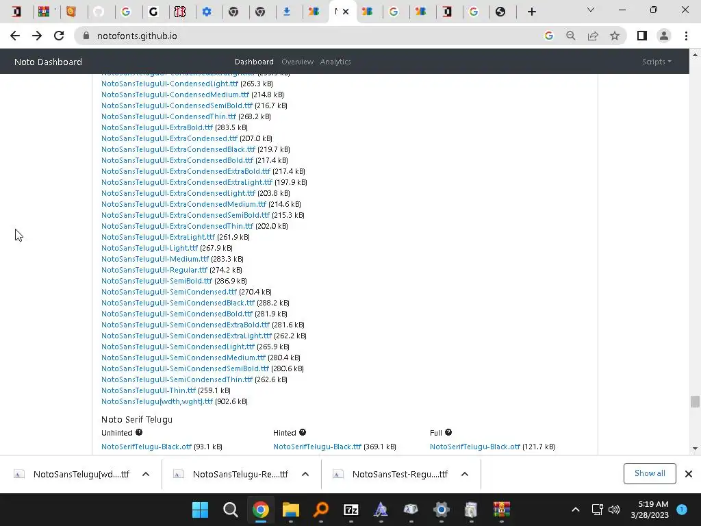Click Hinted help question mark icon
This screenshot has width=701, height=526.
click(x=303, y=433)
